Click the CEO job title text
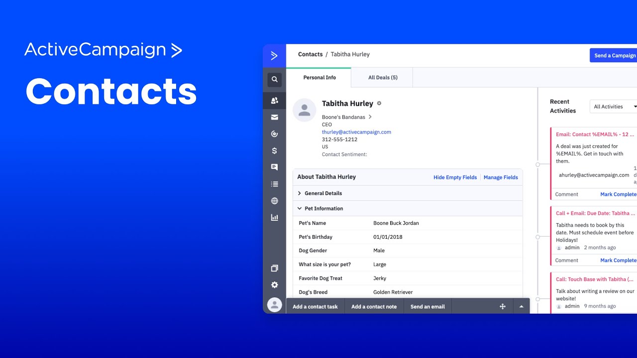Image resolution: width=637 pixels, height=358 pixels. [x=327, y=125]
